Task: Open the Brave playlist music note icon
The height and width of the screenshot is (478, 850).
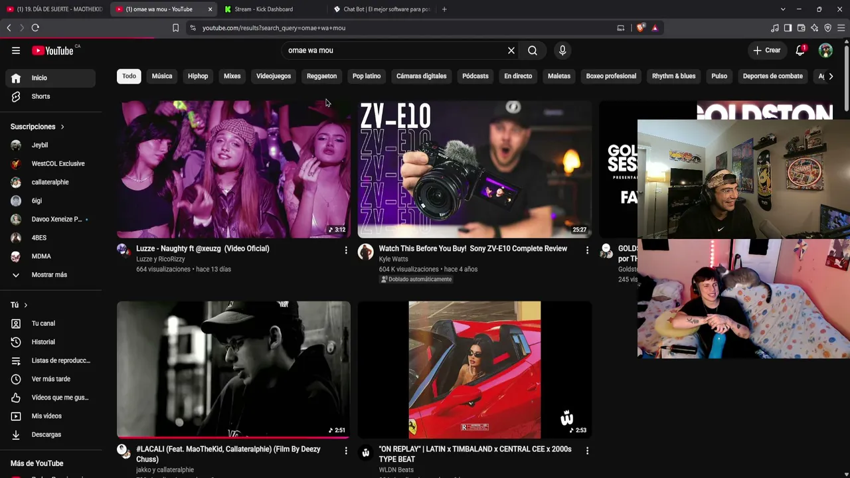Action: coord(775,28)
